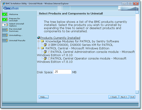Select the Pre-Uninstall Summary step

pyautogui.click(x=15, y=30)
